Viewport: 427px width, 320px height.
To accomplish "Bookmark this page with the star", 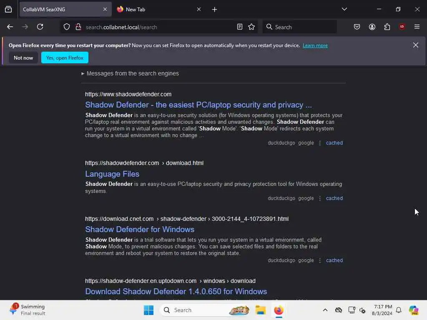I will 251,27.
